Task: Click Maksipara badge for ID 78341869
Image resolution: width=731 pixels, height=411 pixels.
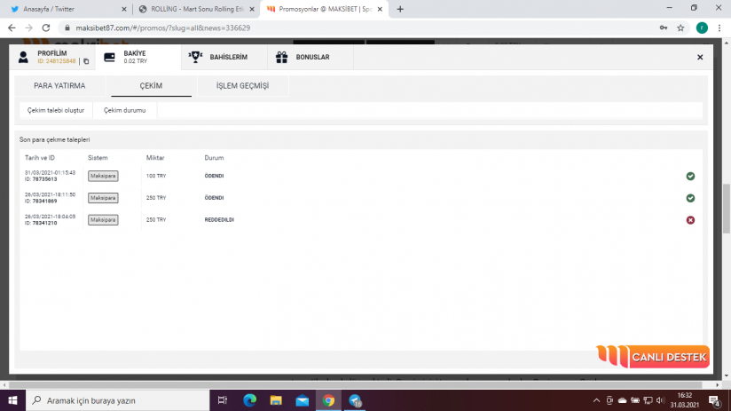Action: click(x=103, y=198)
